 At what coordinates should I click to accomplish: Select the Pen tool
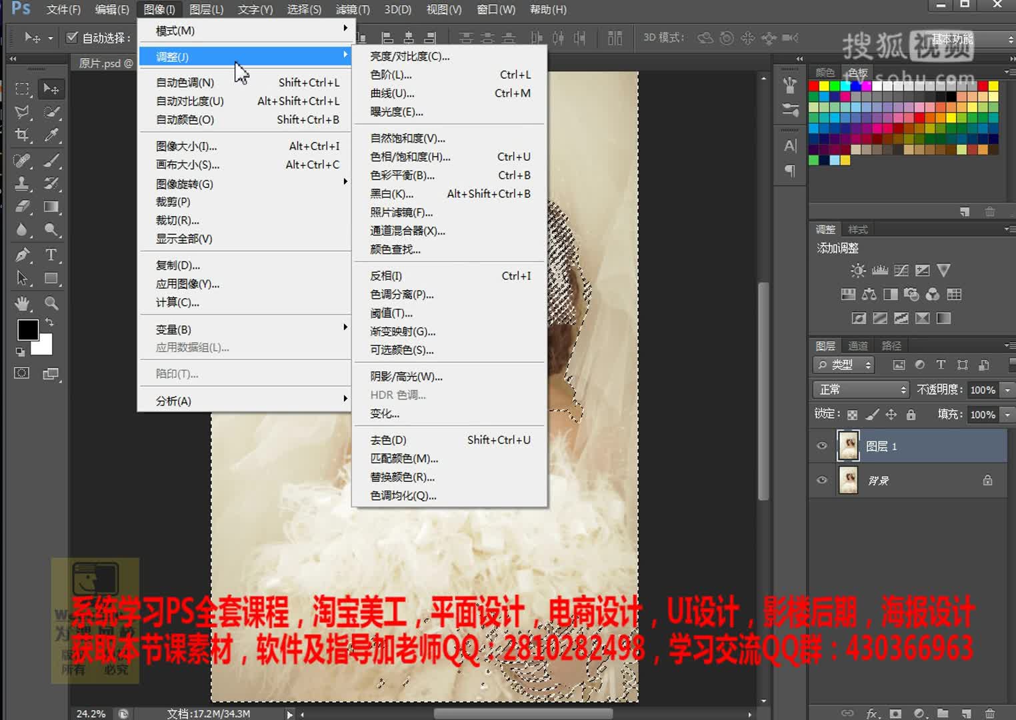[x=23, y=255]
